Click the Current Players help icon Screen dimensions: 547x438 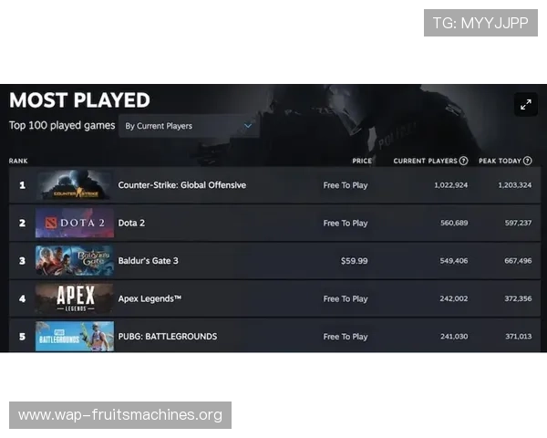pyautogui.click(x=463, y=161)
